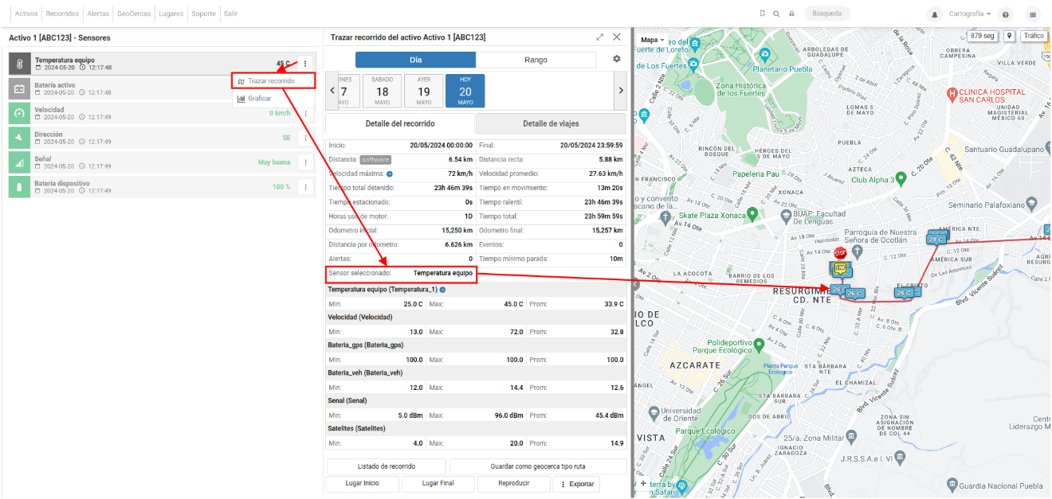Toggle the Tráfico layer on the map

[1034, 36]
